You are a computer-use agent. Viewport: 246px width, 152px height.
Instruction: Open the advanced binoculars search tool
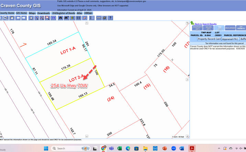(67, 18)
